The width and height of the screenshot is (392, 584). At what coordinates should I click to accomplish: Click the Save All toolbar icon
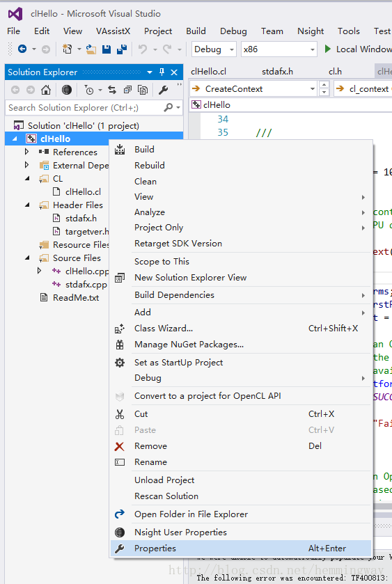click(122, 49)
